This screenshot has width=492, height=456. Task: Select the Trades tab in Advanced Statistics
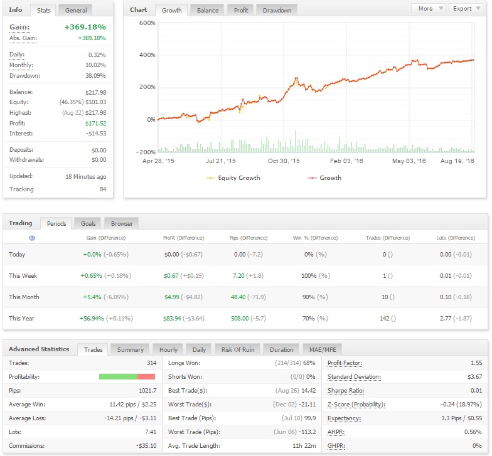(x=93, y=350)
